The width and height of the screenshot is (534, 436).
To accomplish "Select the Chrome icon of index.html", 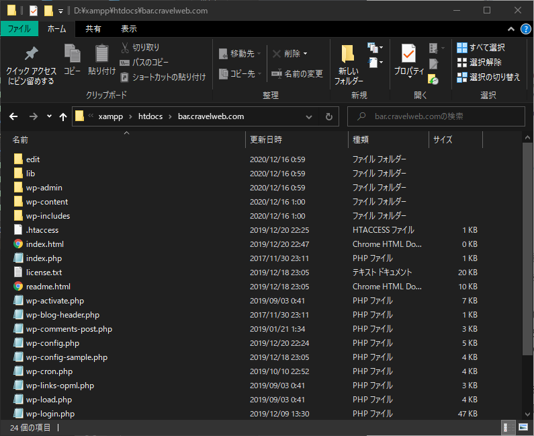I will point(18,244).
